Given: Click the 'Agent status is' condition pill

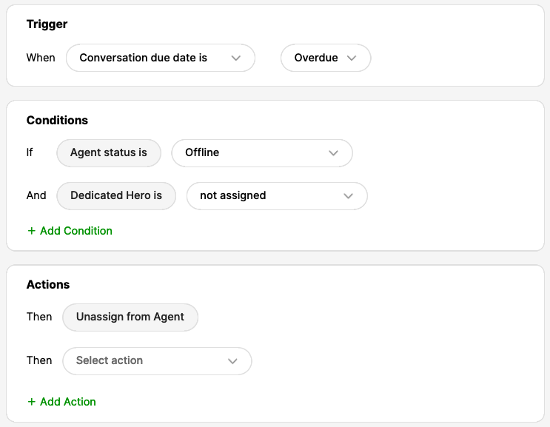Looking at the screenshot, I should tap(109, 153).
